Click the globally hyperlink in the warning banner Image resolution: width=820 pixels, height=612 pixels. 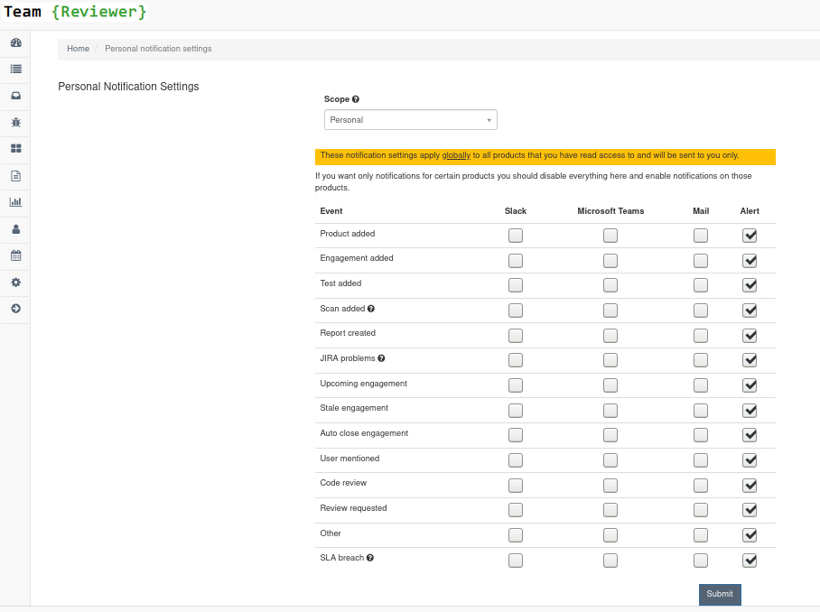pyautogui.click(x=456, y=154)
